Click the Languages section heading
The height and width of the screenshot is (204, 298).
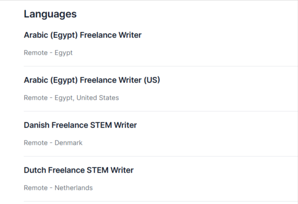point(50,14)
